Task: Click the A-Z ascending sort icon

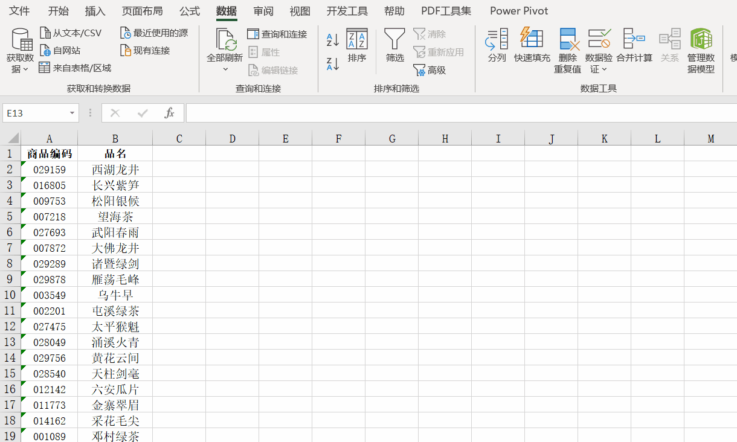Action: (331, 39)
